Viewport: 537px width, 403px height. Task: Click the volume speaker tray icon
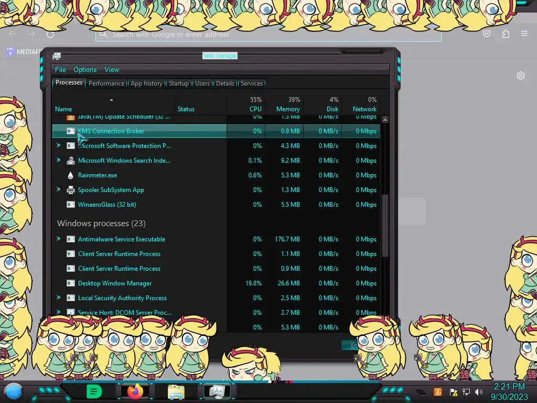(479, 391)
